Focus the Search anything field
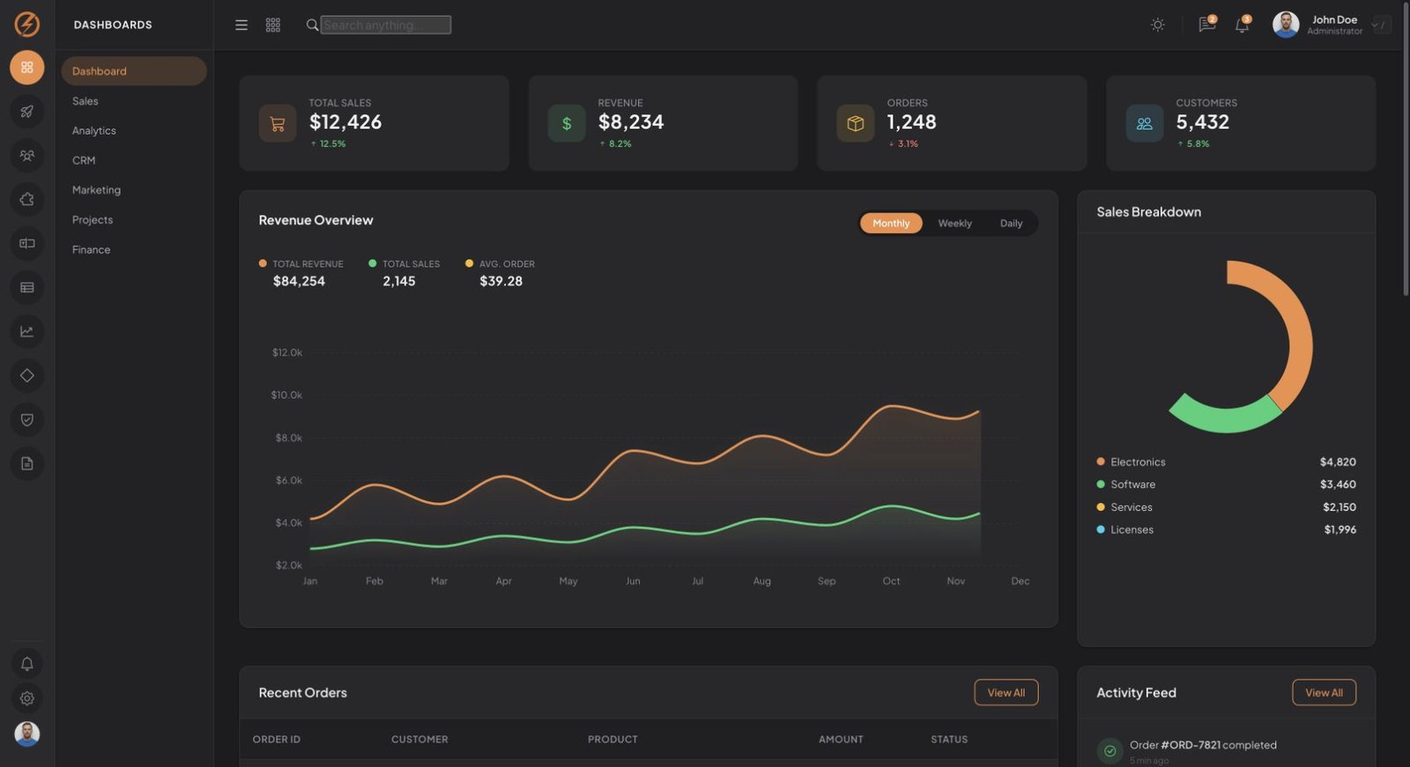This screenshot has height=767, width=1410. point(386,25)
